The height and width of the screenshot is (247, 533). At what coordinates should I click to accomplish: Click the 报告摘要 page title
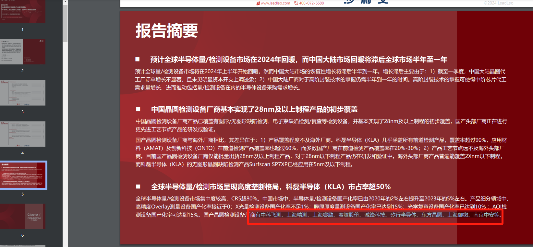click(x=167, y=31)
